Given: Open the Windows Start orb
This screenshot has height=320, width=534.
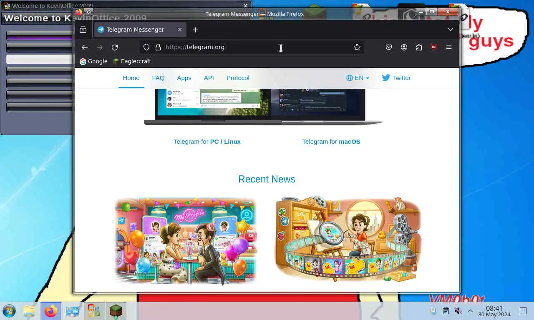Looking at the screenshot, I should (x=9, y=311).
